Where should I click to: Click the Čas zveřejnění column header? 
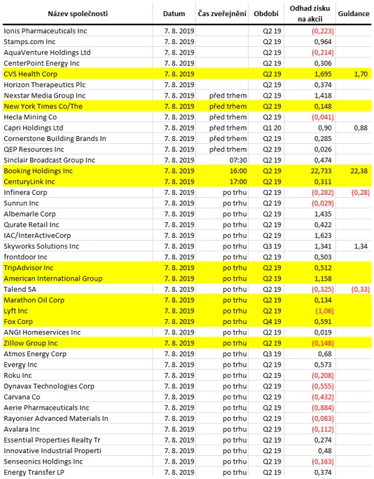pos(222,14)
